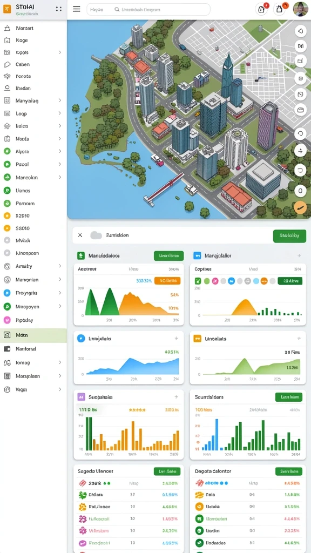Select the Mdtn sidebar item
The image size is (311, 553).
point(33,335)
